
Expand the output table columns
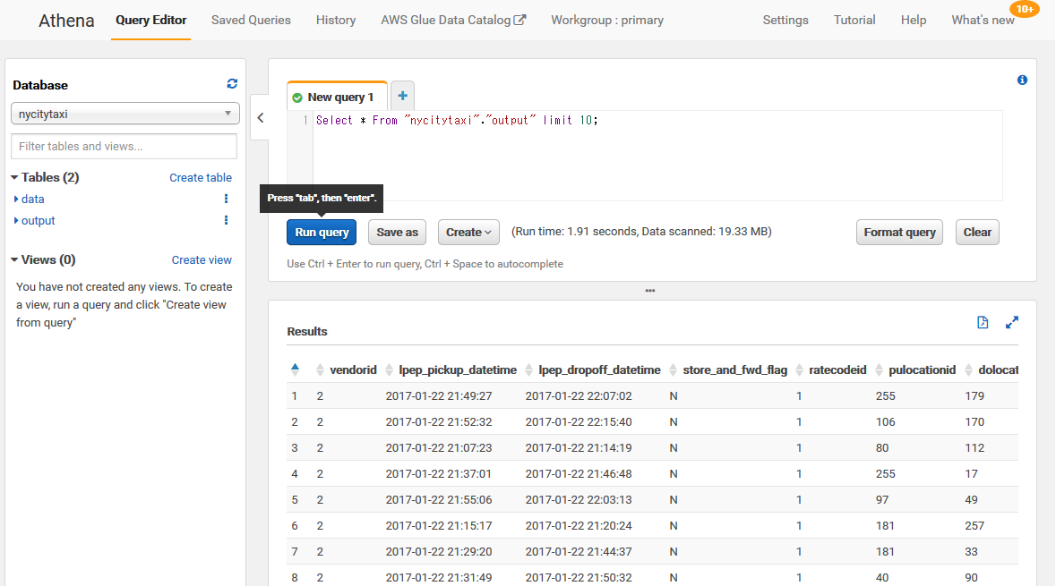pos(16,221)
